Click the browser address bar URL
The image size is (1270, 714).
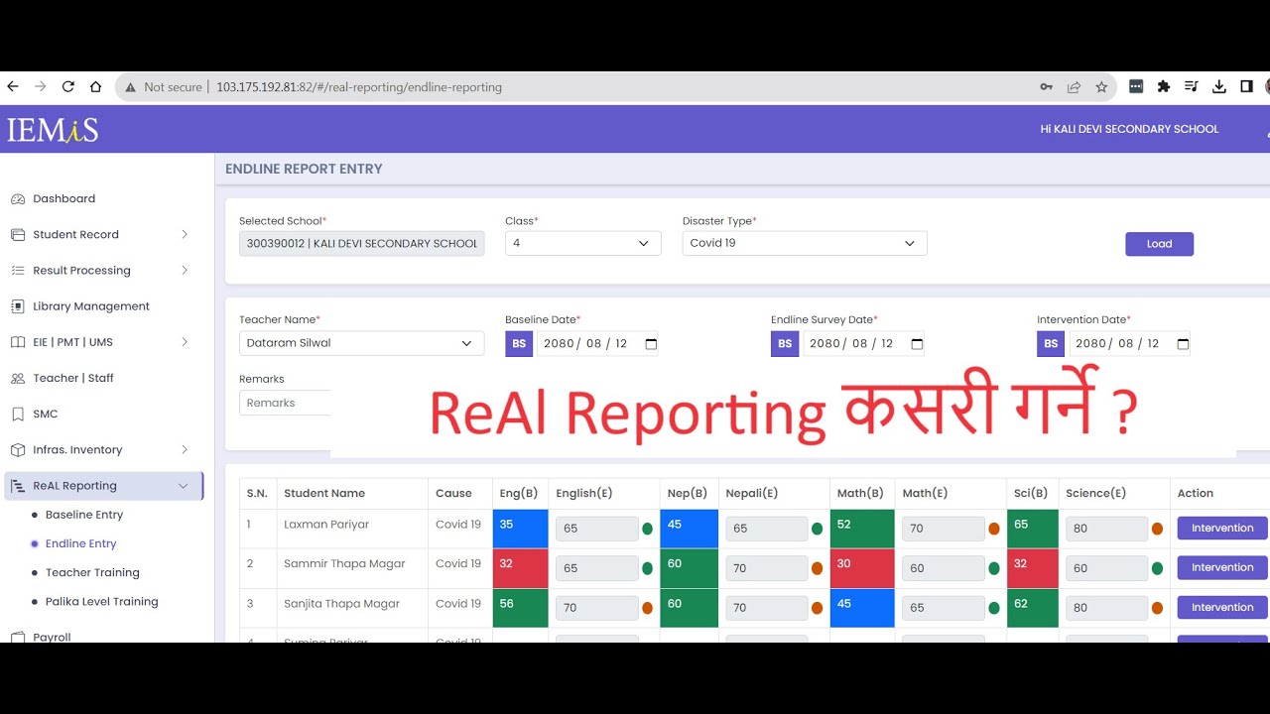[x=359, y=87]
